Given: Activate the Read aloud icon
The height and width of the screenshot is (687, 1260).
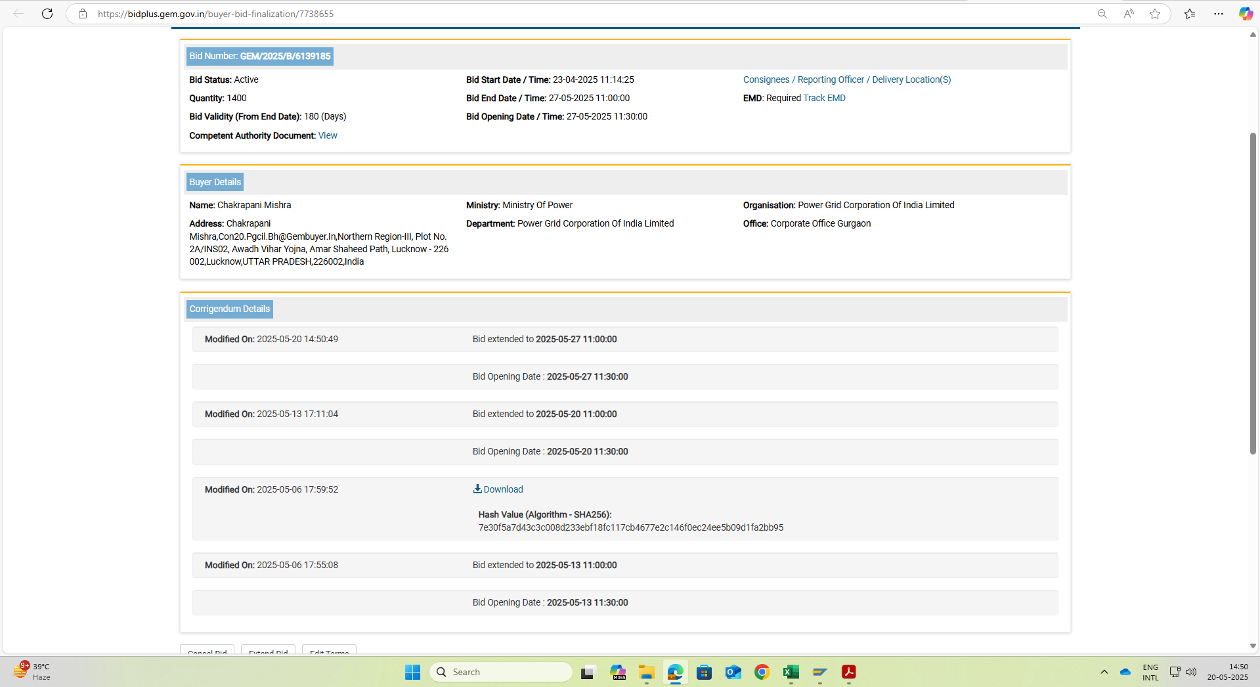Looking at the screenshot, I should pyautogui.click(x=1129, y=14).
